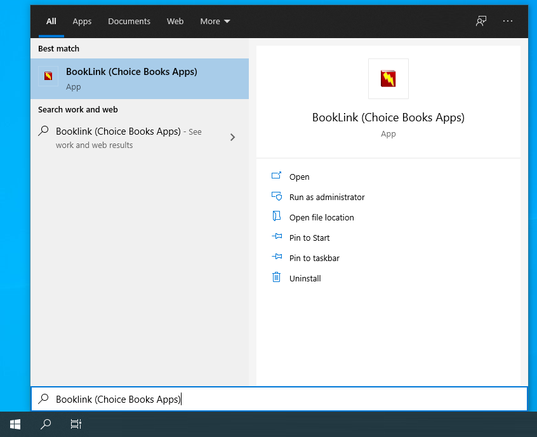Image resolution: width=537 pixels, height=437 pixels.
Task: Click the Best match heading
Action: tap(58, 49)
